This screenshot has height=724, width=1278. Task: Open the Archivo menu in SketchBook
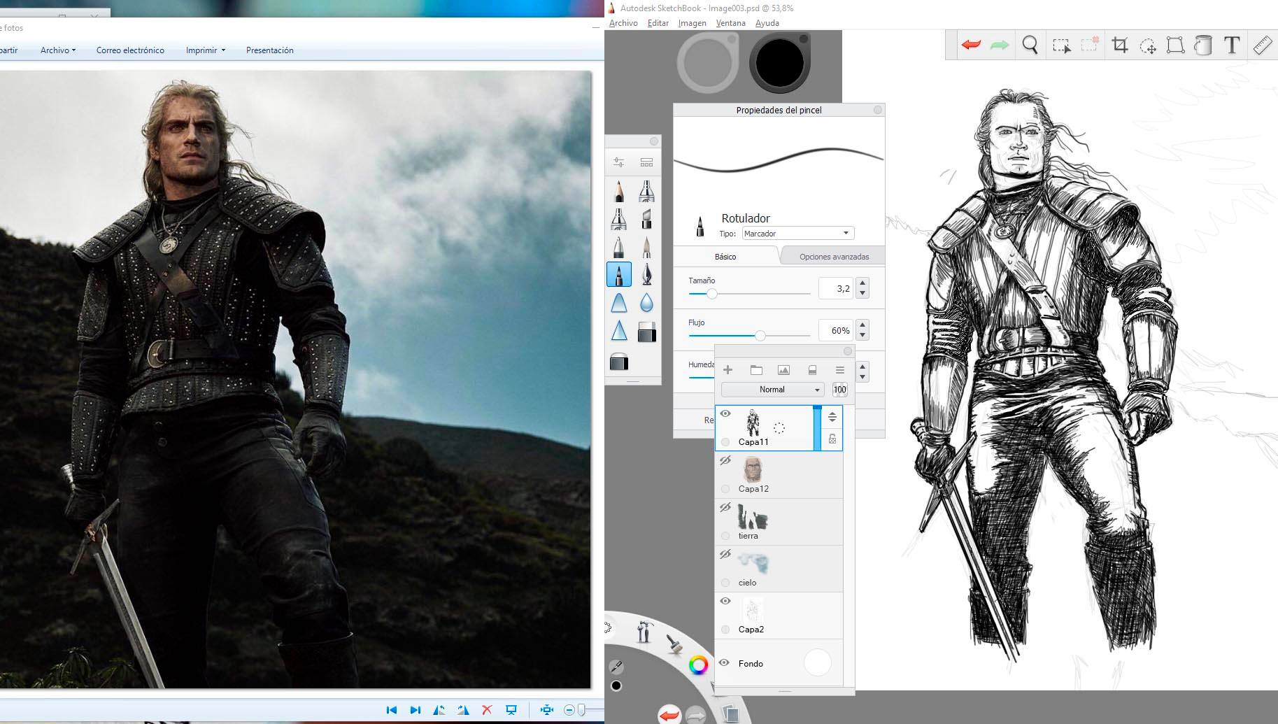[x=623, y=23]
